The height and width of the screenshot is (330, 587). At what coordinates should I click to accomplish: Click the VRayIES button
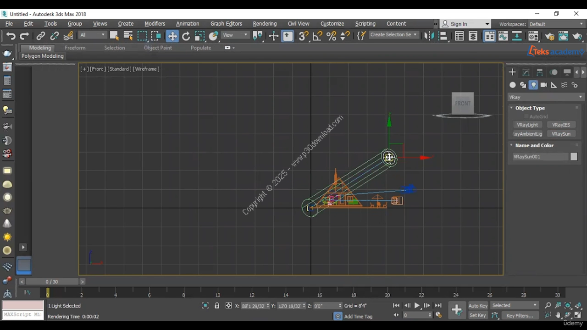coord(561,125)
